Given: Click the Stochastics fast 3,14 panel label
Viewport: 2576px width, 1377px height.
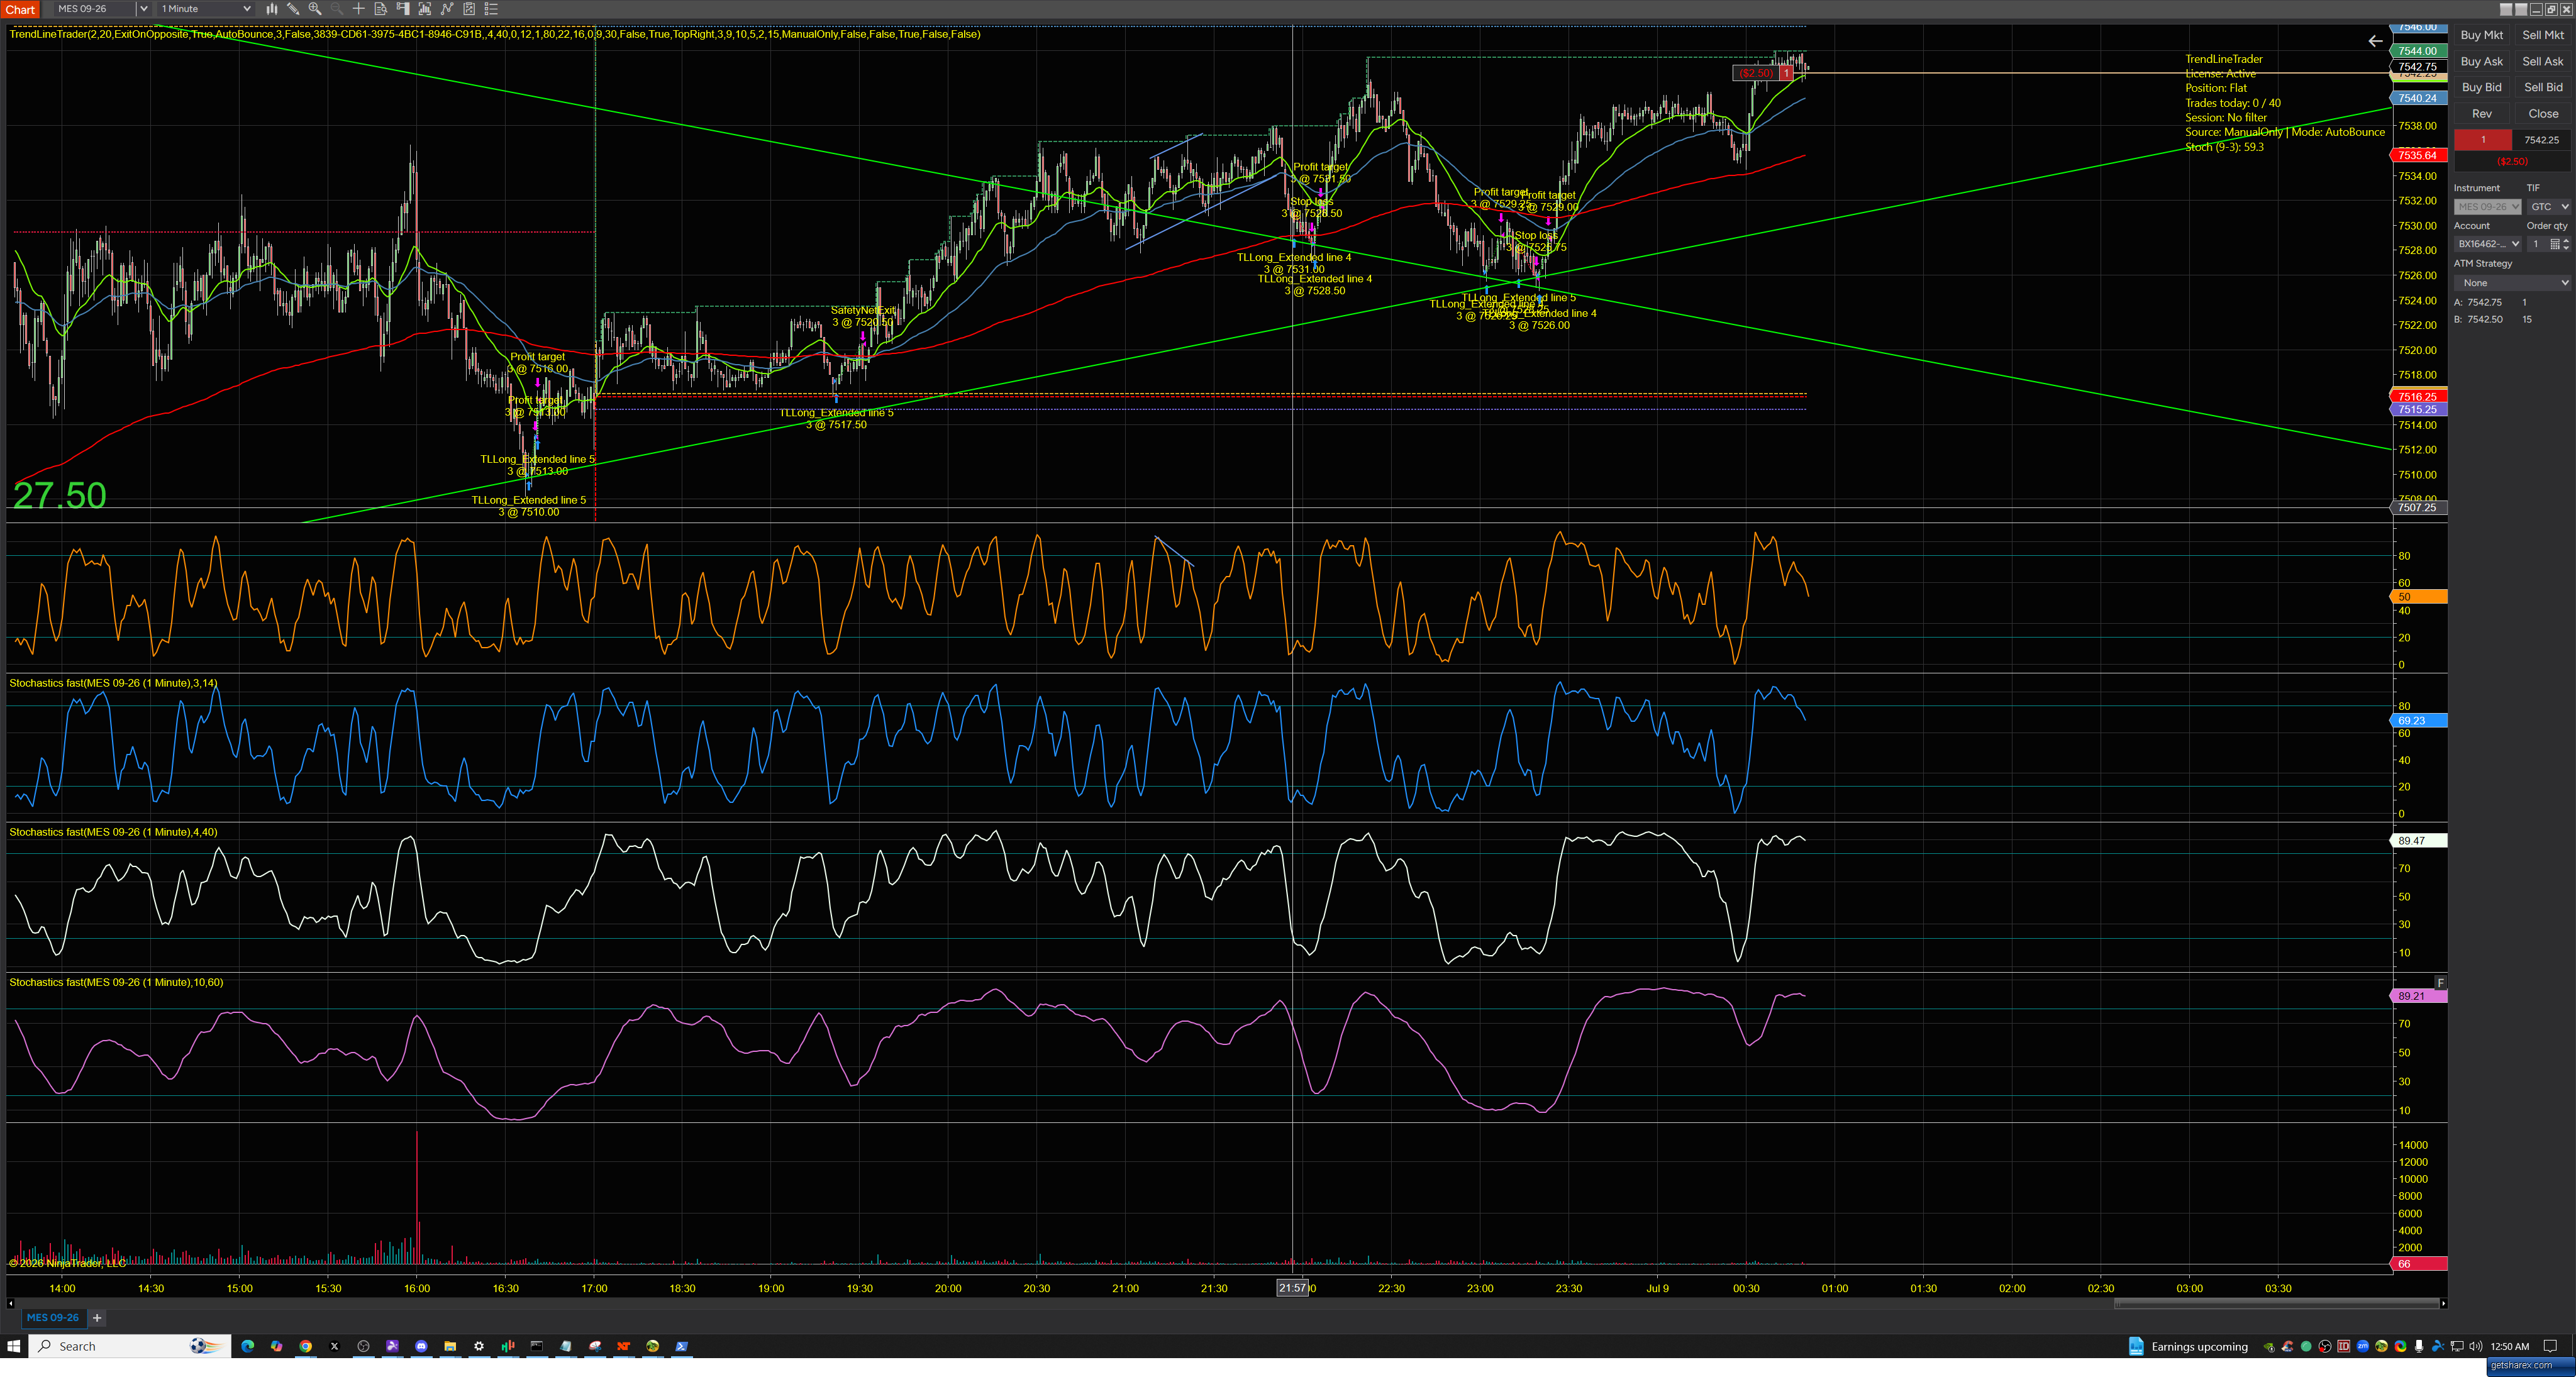Looking at the screenshot, I should [113, 683].
